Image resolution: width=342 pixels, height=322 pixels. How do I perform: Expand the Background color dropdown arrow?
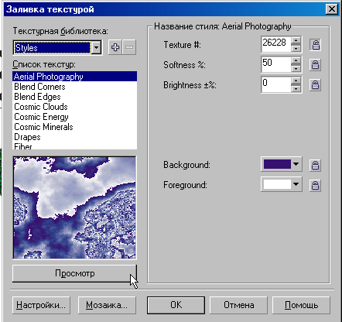pos(296,164)
